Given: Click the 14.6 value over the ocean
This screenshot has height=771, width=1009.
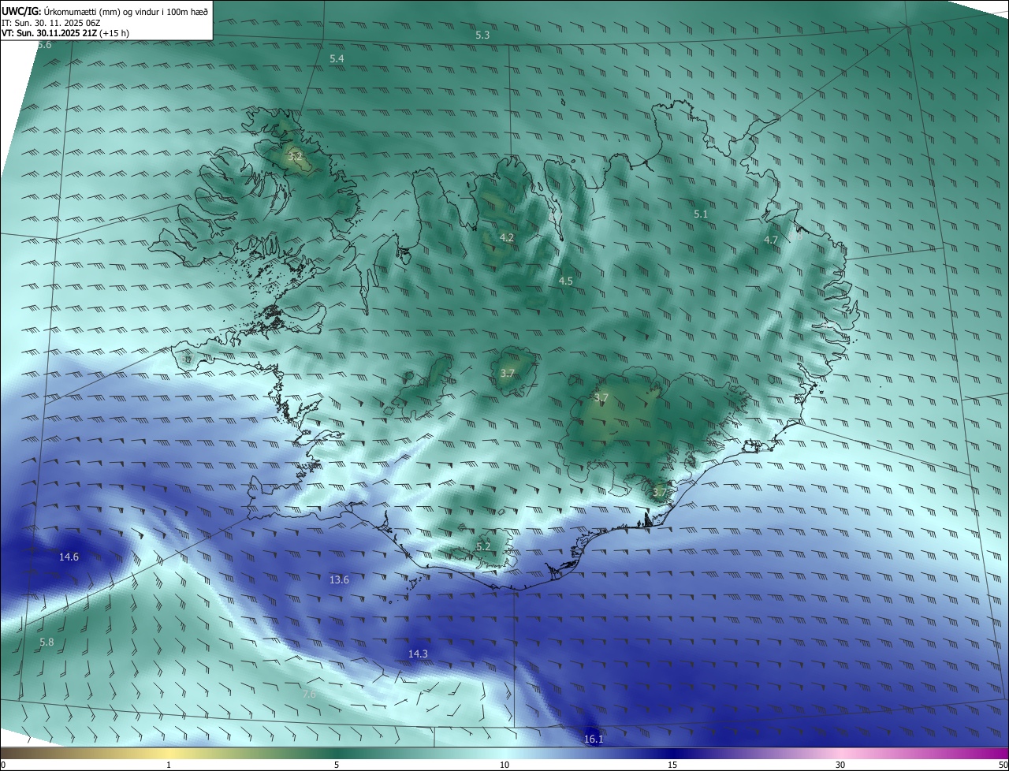Looking at the screenshot, I should [69, 557].
